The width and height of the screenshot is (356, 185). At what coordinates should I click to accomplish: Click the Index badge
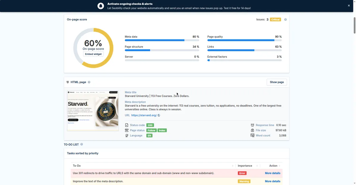(162, 130)
